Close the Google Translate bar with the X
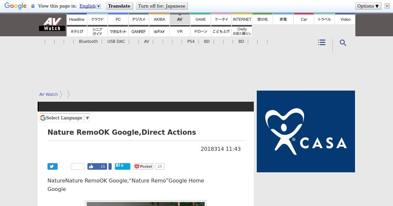 pyautogui.click(x=387, y=6)
